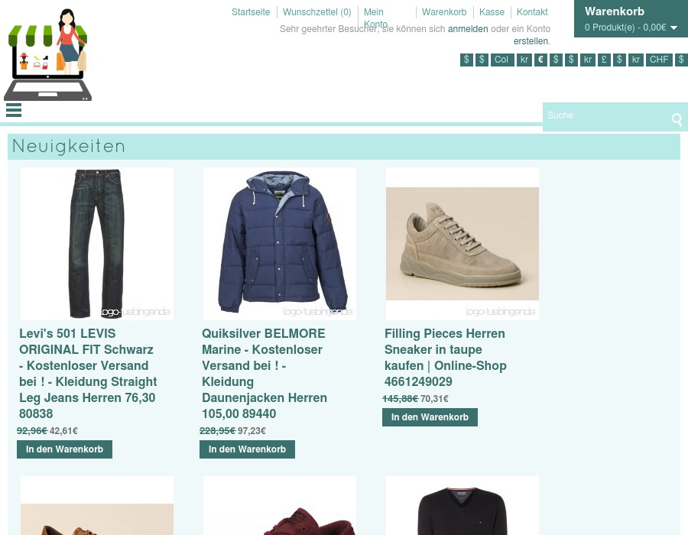Click the Suche search input field
Viewport: 688px width, 535px height.
[x=606, y=115]
